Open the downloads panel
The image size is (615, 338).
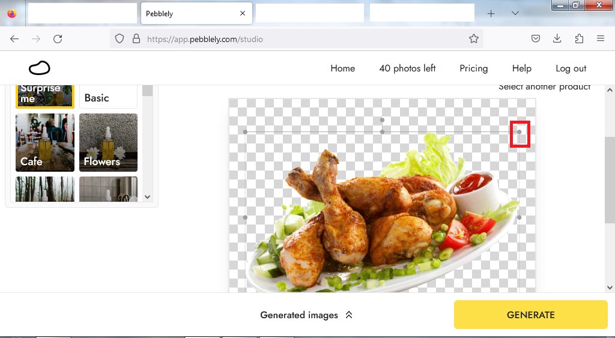coord(557,38)
